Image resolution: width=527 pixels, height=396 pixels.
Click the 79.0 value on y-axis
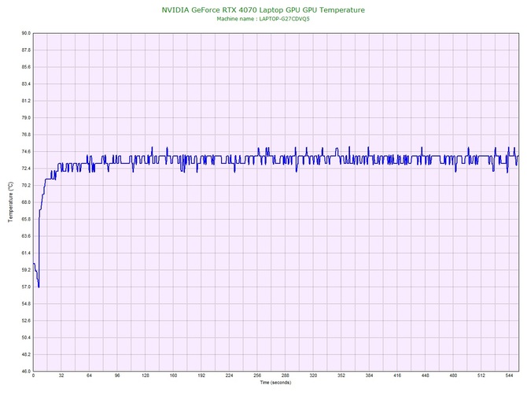point(25,117)
